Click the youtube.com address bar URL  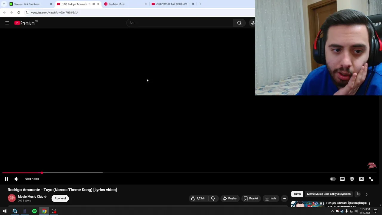54,13
